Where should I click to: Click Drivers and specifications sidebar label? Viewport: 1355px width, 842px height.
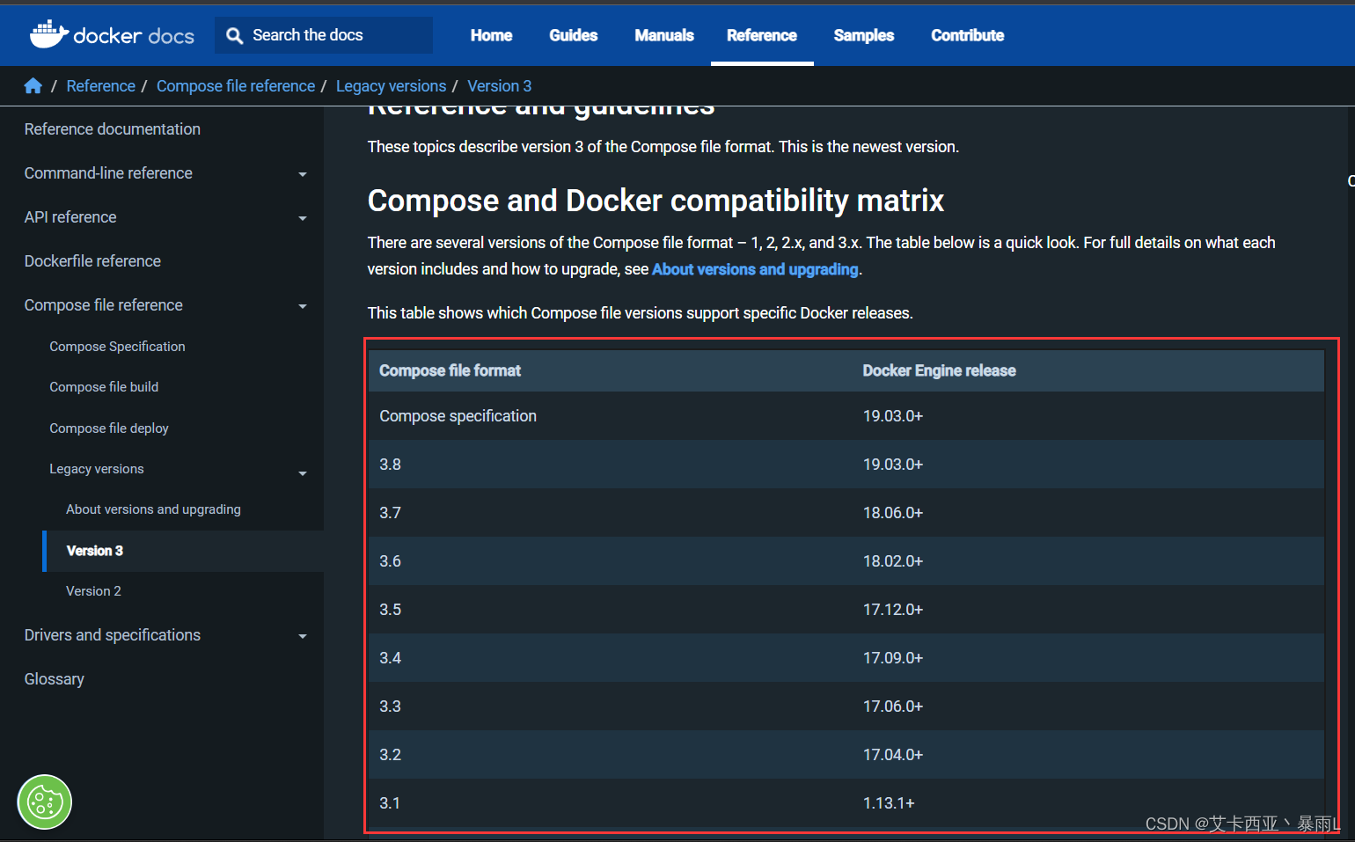click(113, 635)
